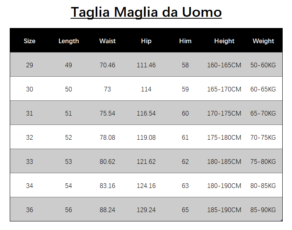Select the weight cell 60-65KG
The image size is (292, 230).
(263, 89)
